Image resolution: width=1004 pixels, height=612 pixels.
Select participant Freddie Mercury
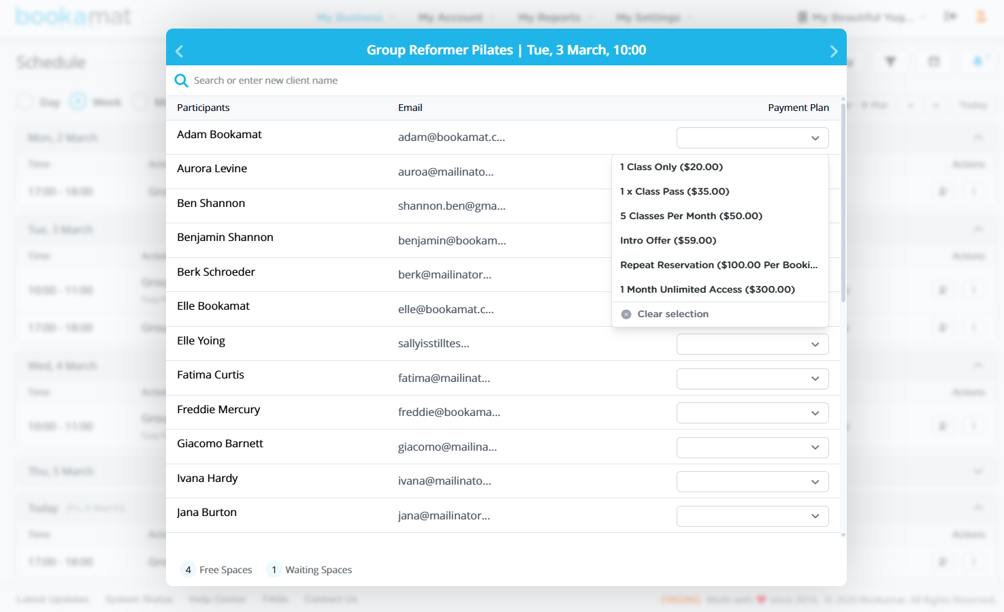(x=218, y=410)
